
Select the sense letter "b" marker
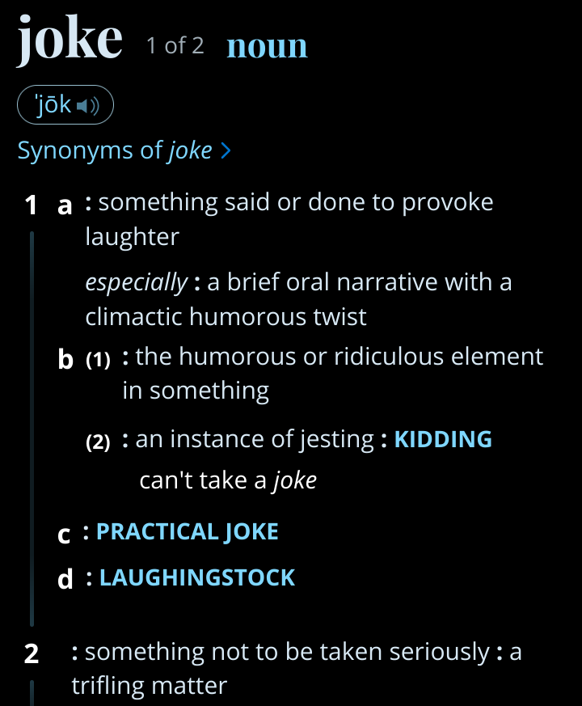click(x=65, y=359)
